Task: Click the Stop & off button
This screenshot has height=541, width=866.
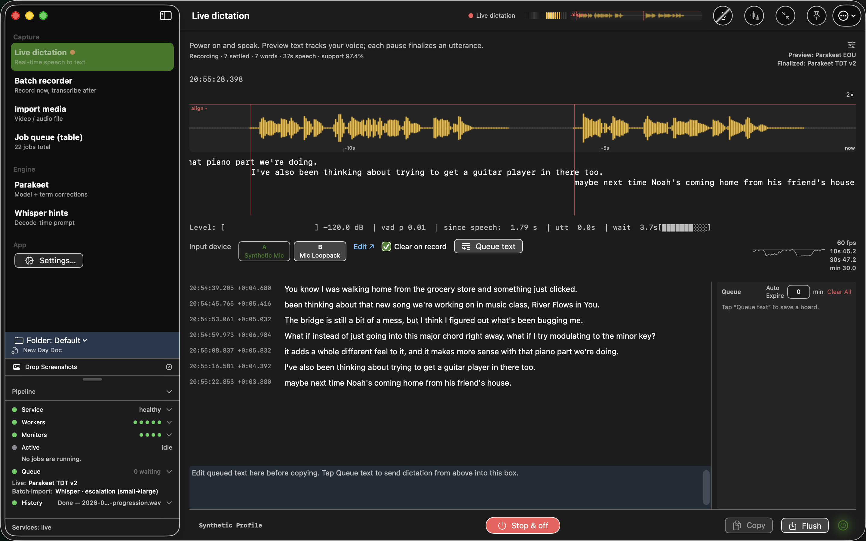Action: click(523, 525)
